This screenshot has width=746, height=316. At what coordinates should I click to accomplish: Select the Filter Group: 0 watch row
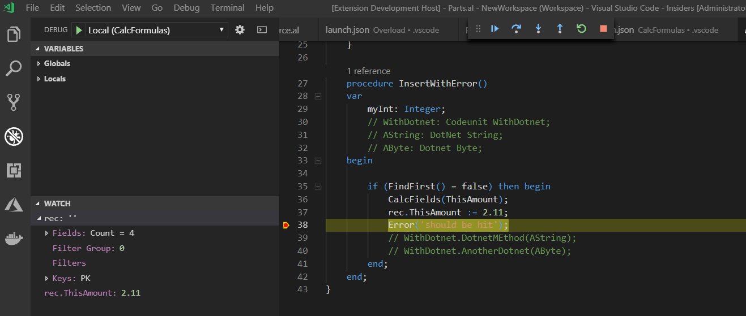click(x=155, y=248)
